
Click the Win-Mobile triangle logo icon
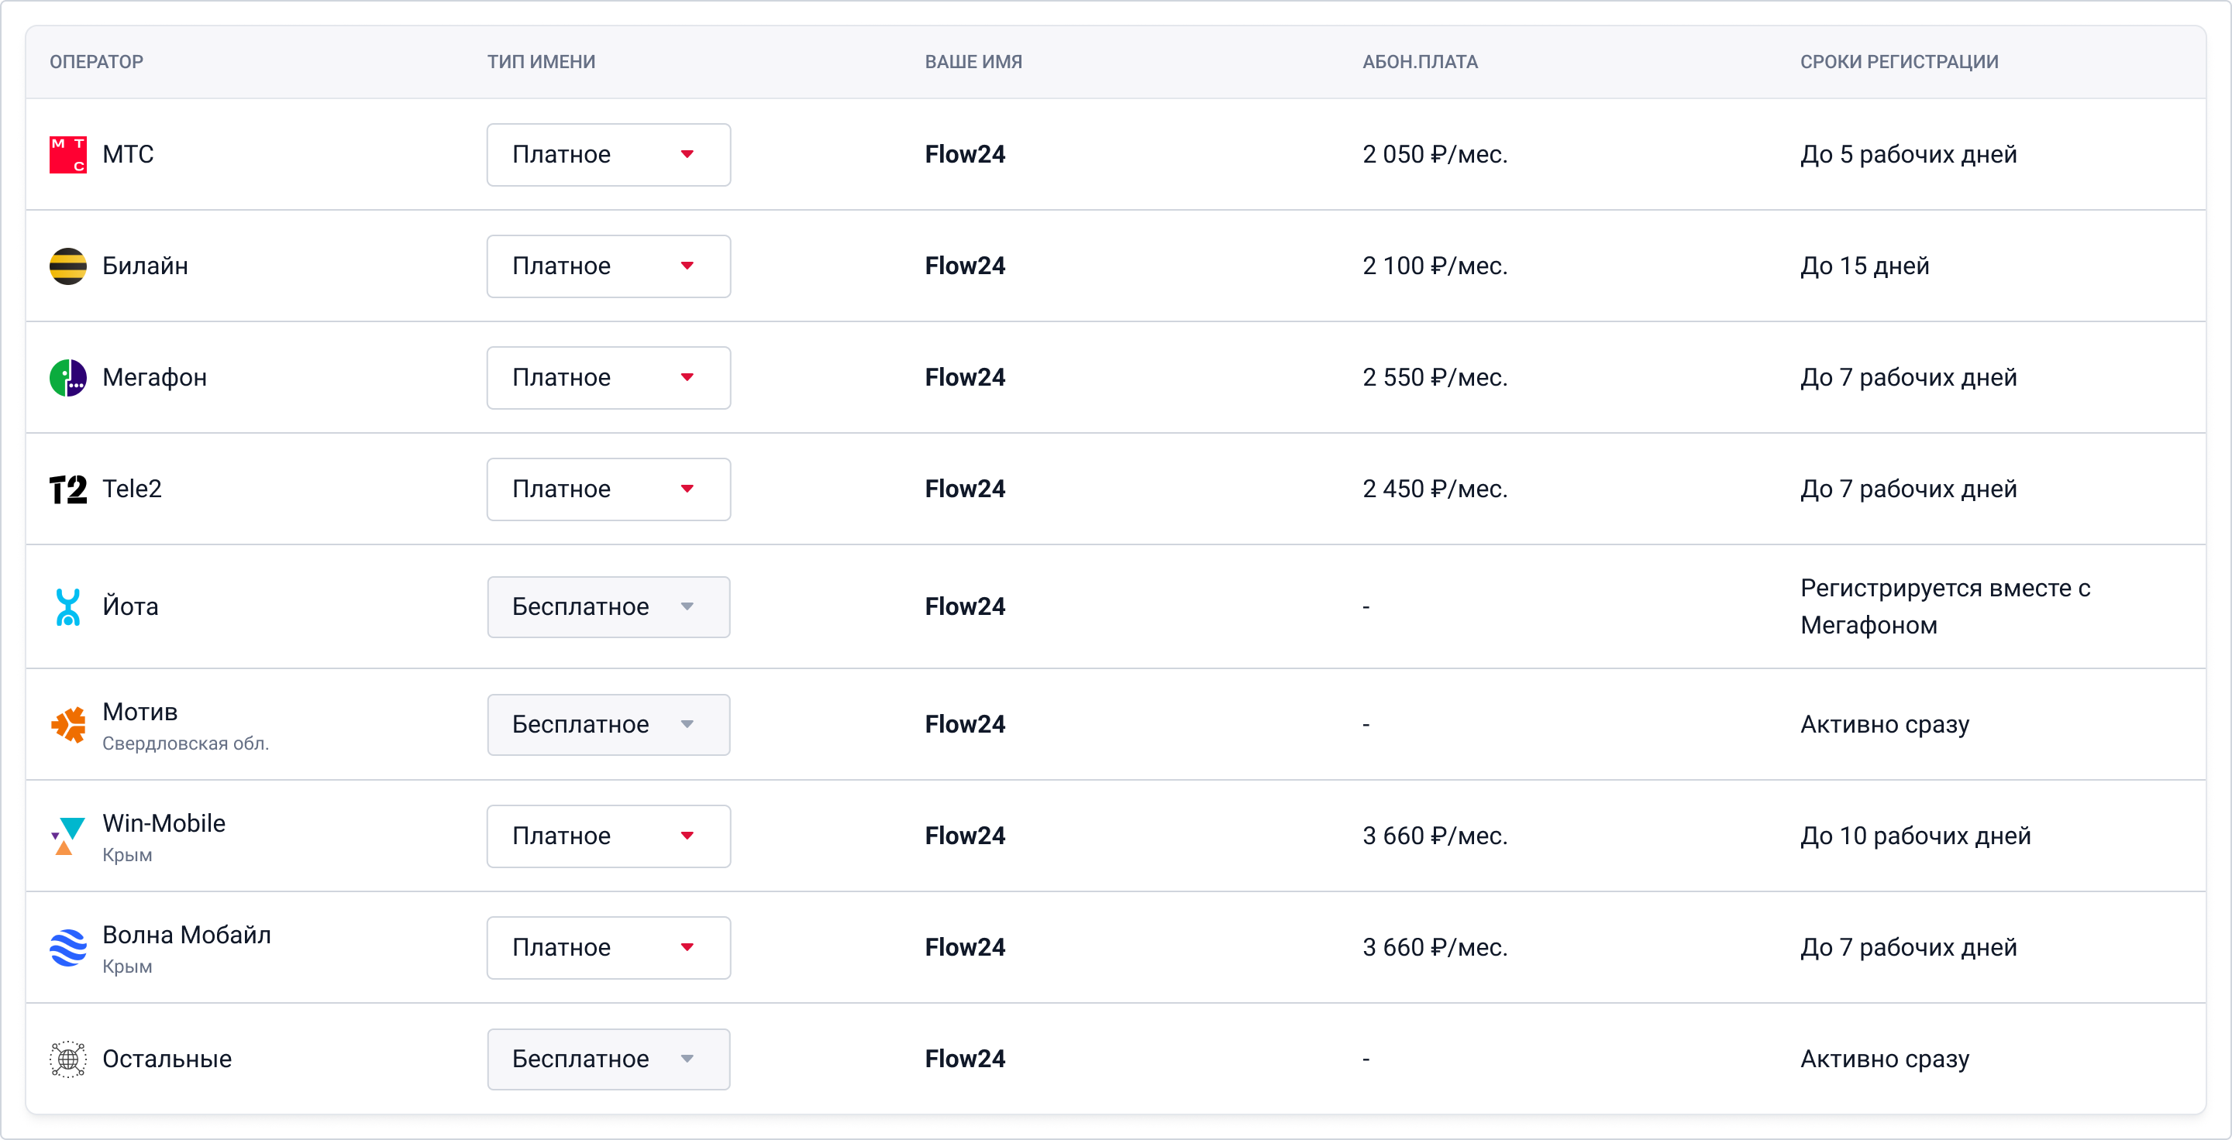(x=67, y=836)
